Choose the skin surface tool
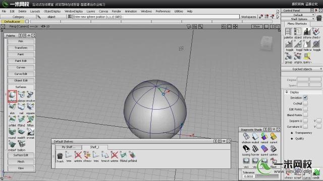Screen dimensions: 323x181 [x=12, y=109]
